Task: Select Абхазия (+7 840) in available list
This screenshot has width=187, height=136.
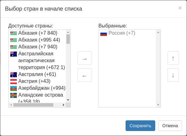Action: (38, 33)
